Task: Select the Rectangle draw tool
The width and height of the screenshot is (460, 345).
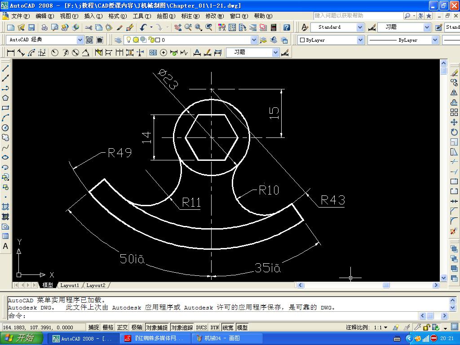Action: pos(5,108)
